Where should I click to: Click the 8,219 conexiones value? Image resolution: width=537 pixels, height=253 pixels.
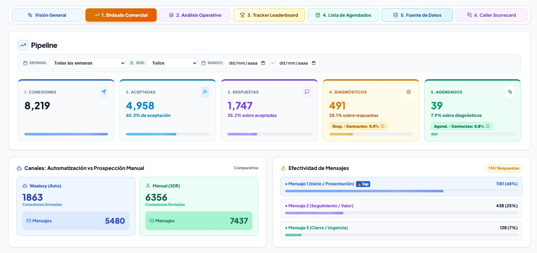pyautogui.click(x=37, y=106)
